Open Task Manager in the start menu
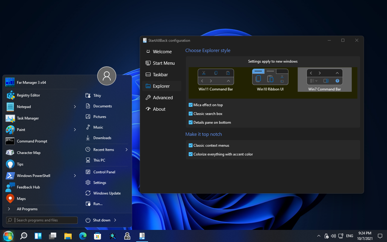This screenshot has width=387, height=242. tap(28, 118)
